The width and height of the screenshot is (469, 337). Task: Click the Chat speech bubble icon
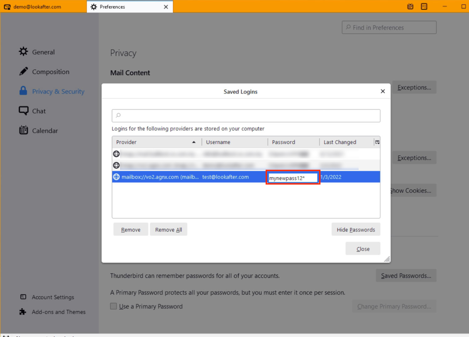pos(23,111)
